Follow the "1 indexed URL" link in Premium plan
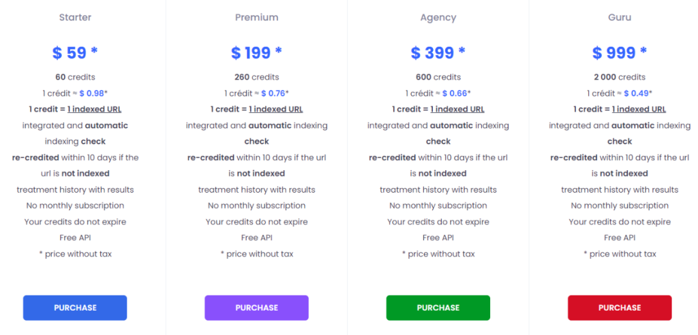The image size is (698, 335). coord(276,109)
